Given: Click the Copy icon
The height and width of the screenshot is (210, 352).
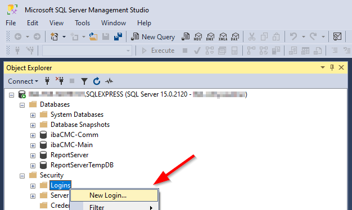Looking at the screenshot, I should [264, 36].
